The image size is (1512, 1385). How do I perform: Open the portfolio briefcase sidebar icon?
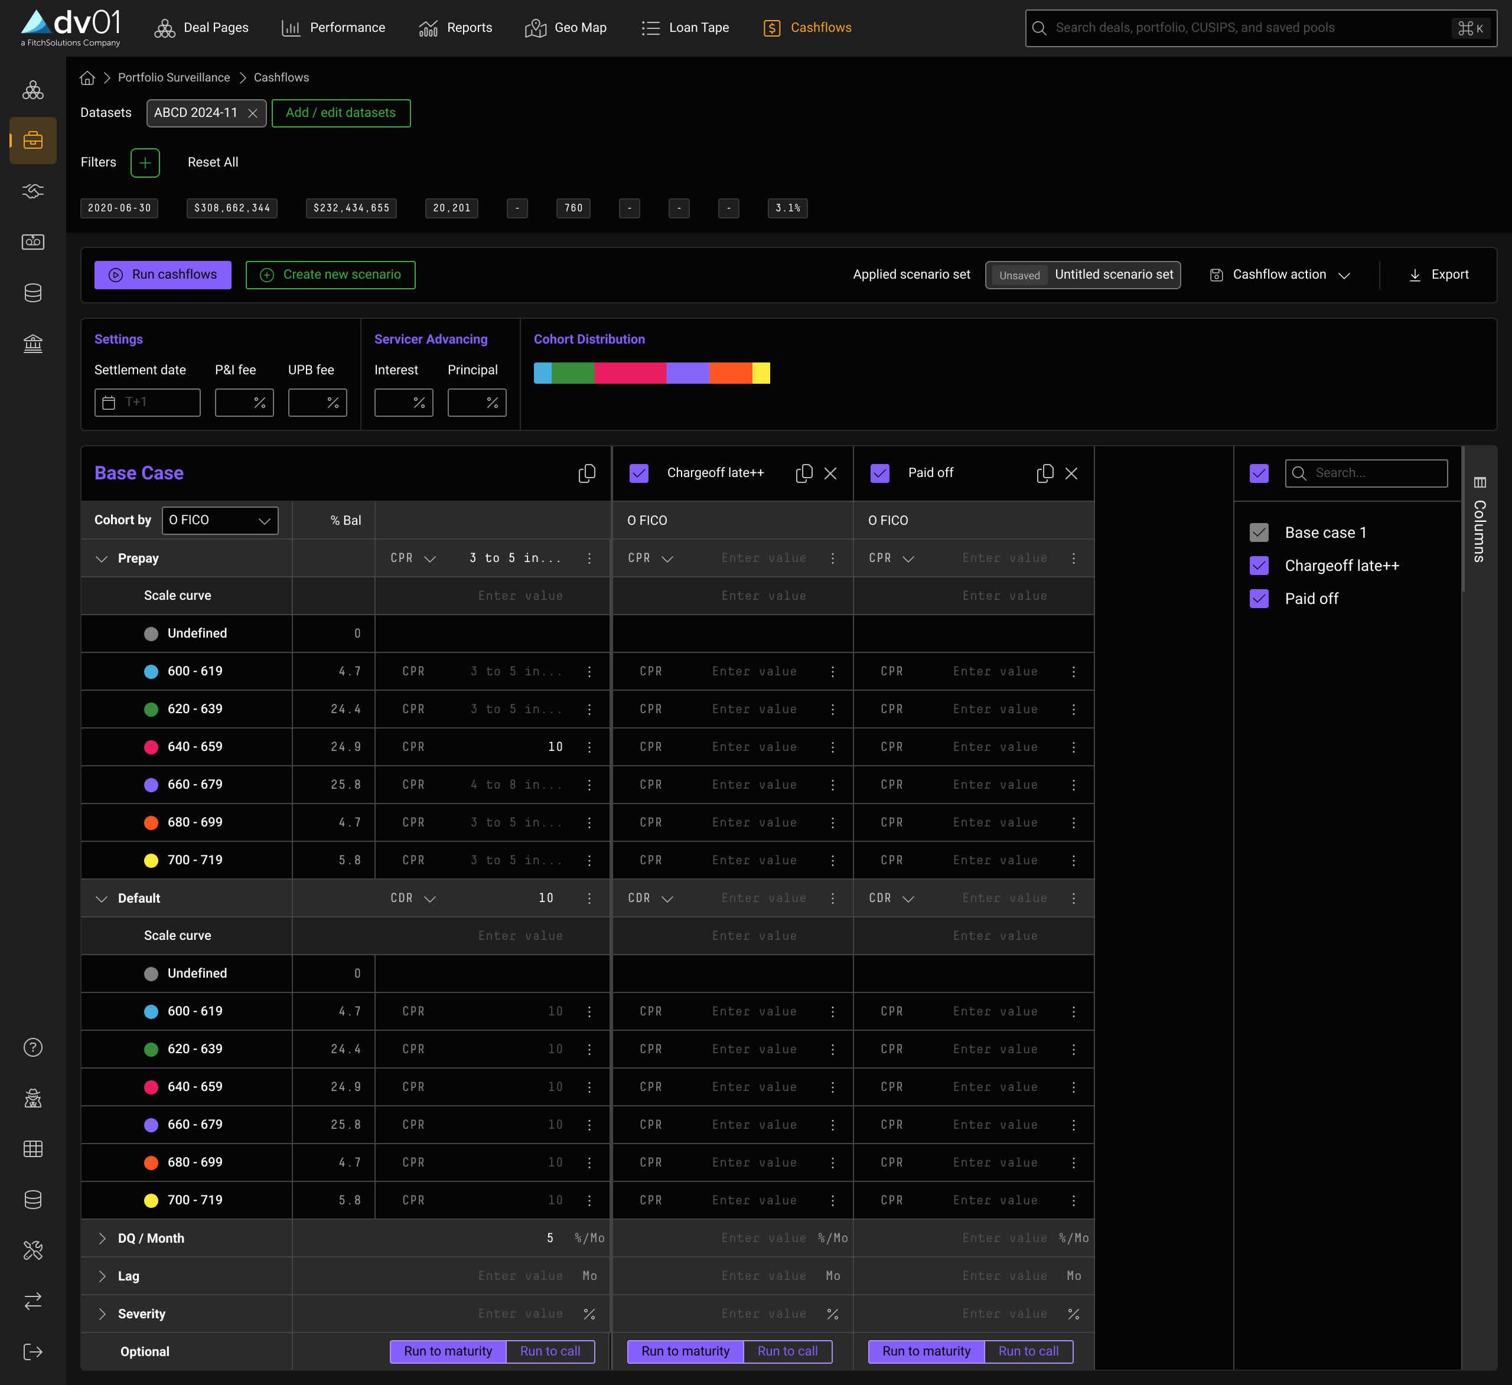[33, 141]
